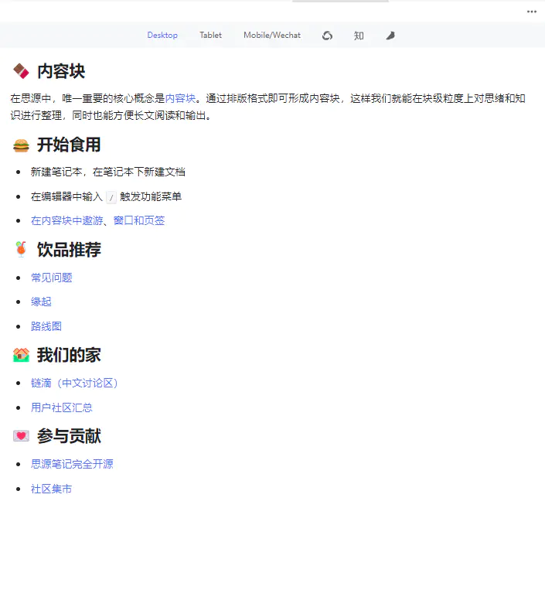Open the 用户社区汇总 link

coord(62,407)
